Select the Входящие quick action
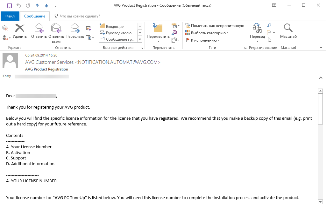 pos(115,27)
